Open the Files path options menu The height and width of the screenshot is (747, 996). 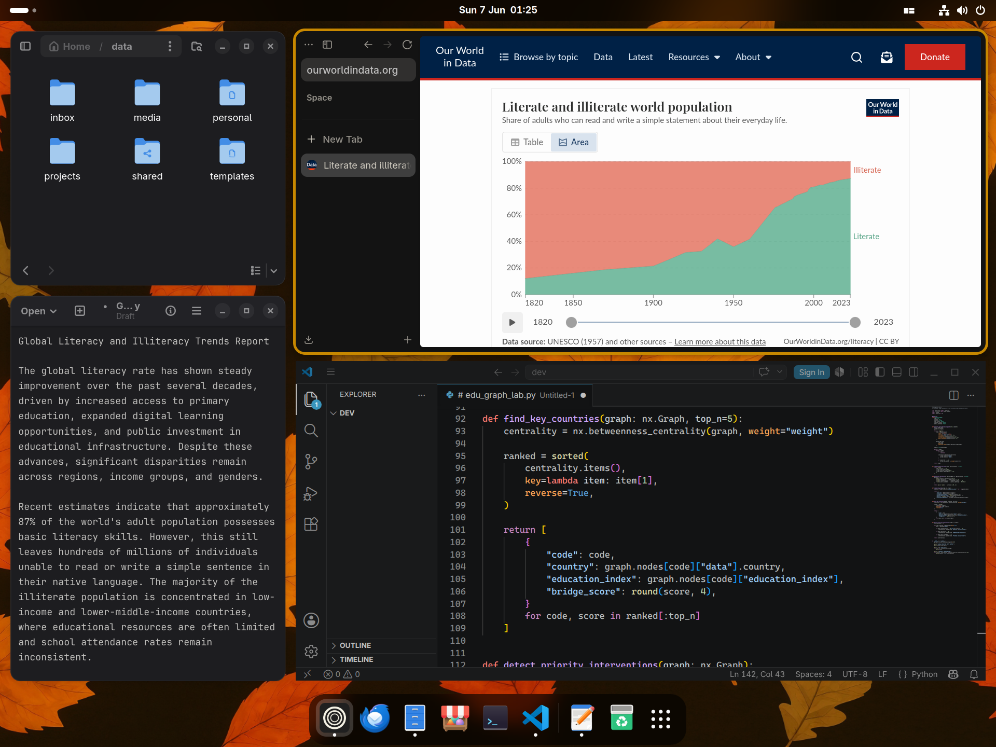coord(170,46)
